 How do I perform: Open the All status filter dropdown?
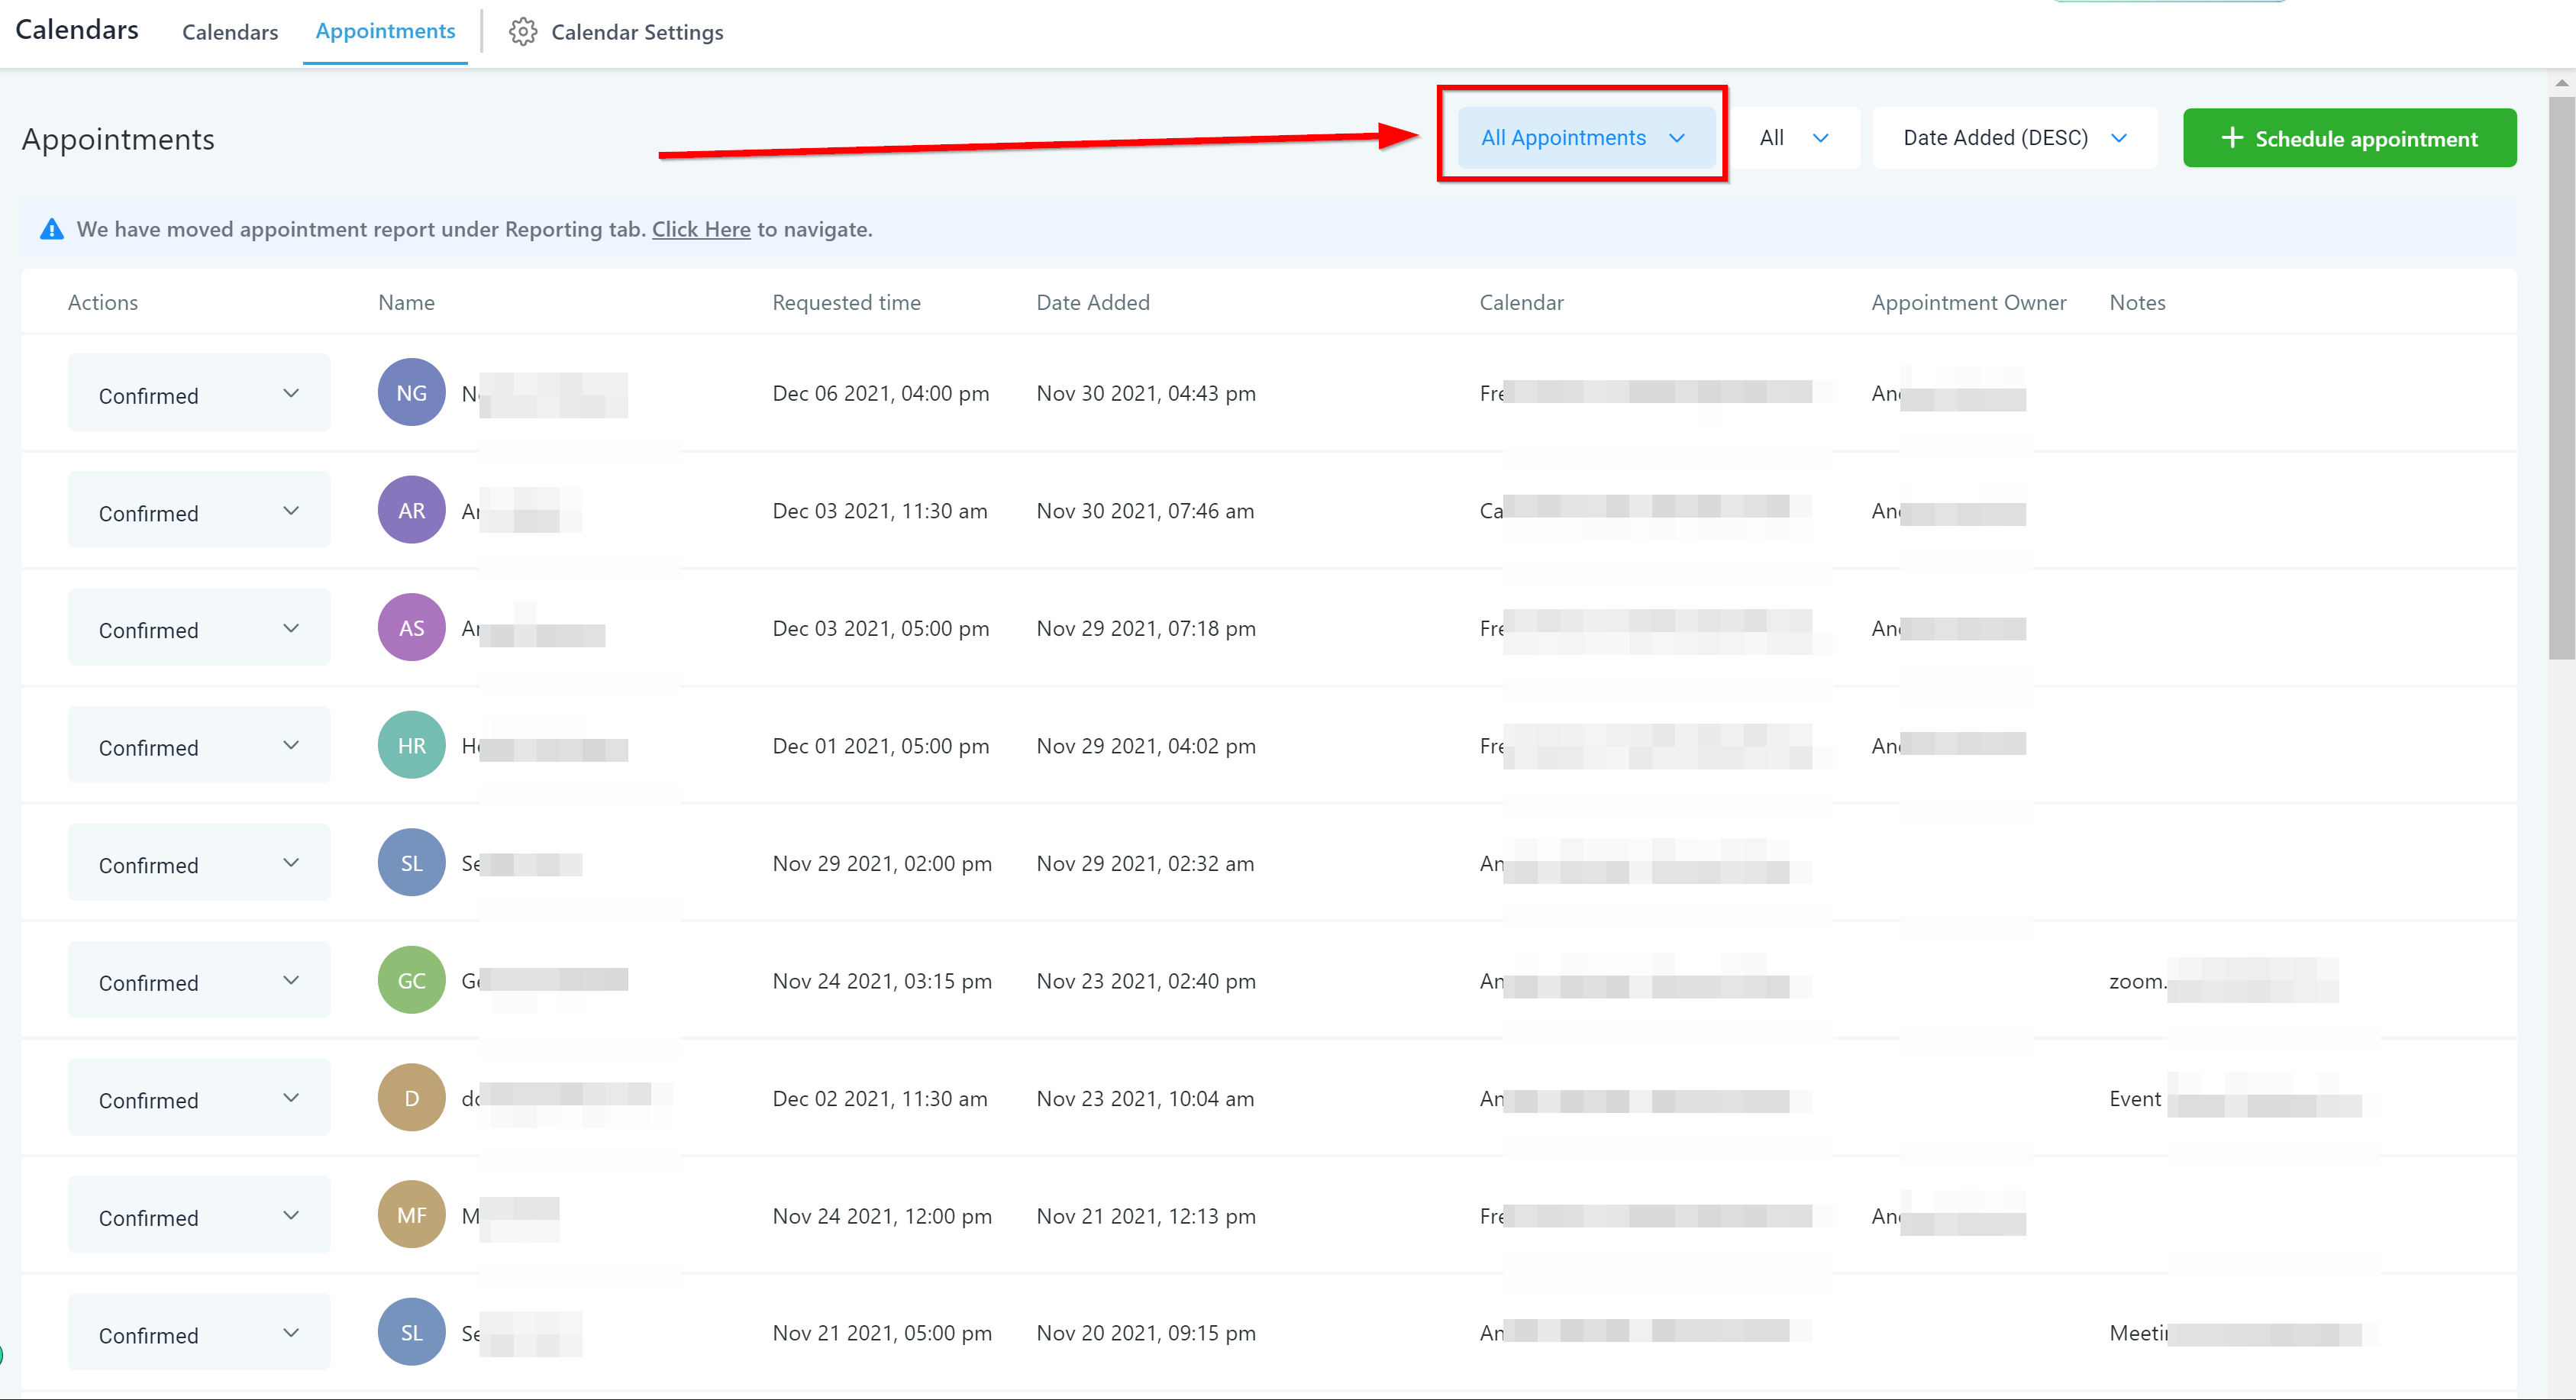1794,138
